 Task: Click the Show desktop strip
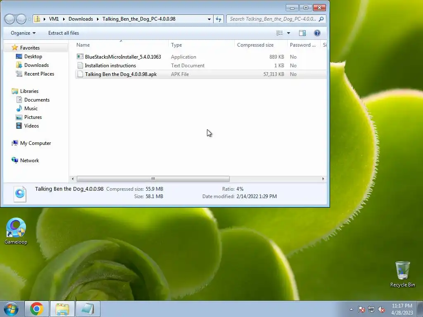(420, 309)
